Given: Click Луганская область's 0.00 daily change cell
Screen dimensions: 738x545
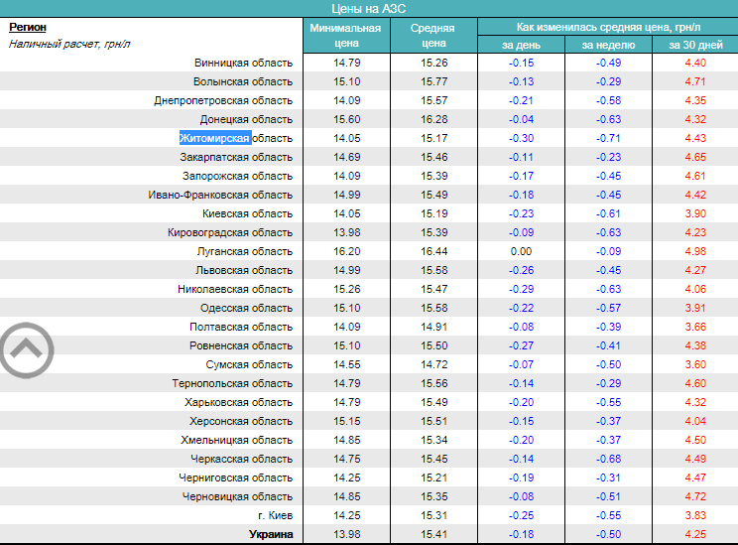Looking at the screenshot, I should [521, 251].
